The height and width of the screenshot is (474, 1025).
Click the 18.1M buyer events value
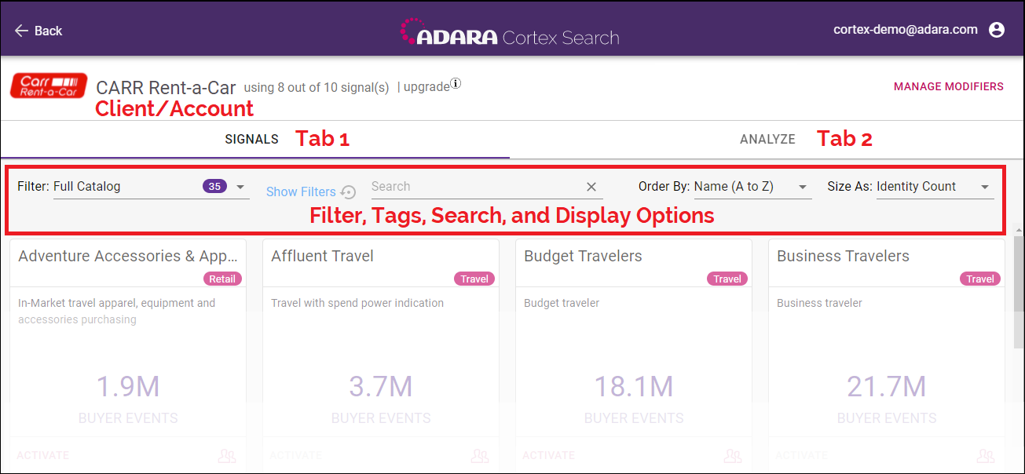click(x=634, y=387)
